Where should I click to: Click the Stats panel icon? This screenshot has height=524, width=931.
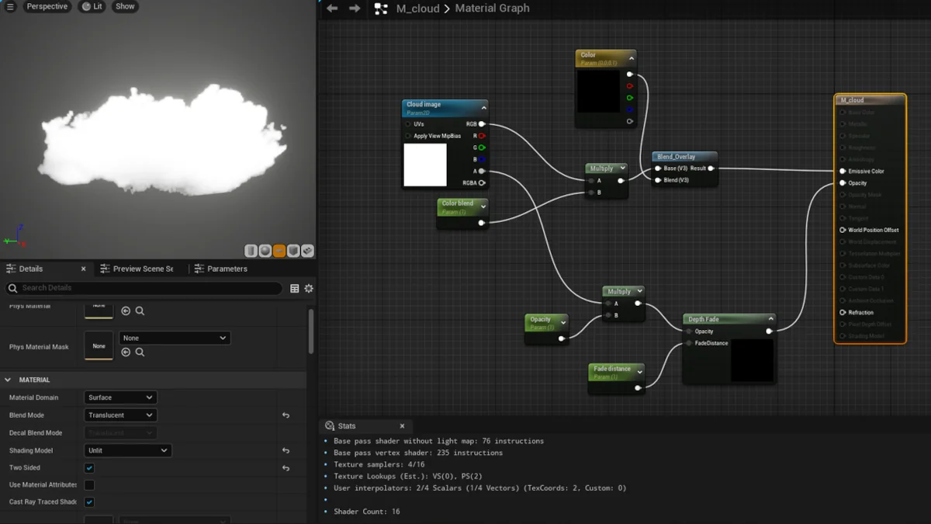coord(330,425)
